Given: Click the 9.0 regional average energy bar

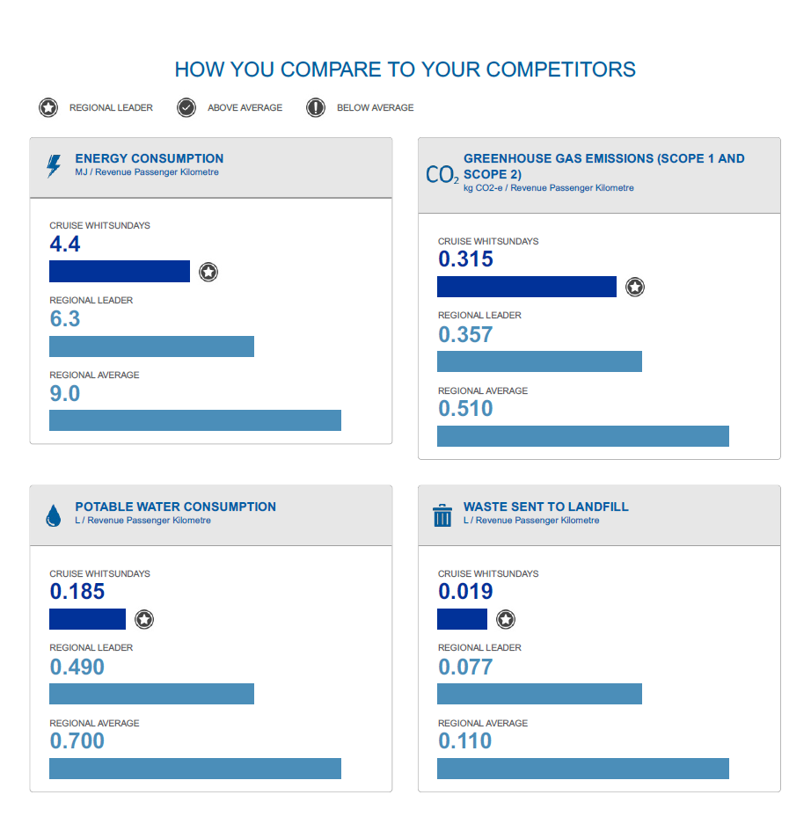Looking at the screenshot, I should pos(194,420).
